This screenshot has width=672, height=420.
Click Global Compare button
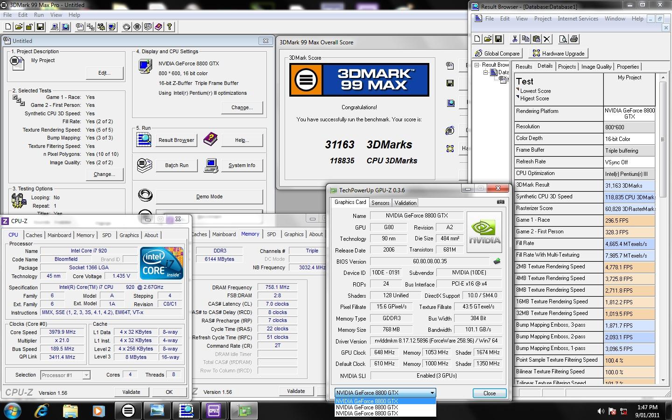[x=497, y=53]
